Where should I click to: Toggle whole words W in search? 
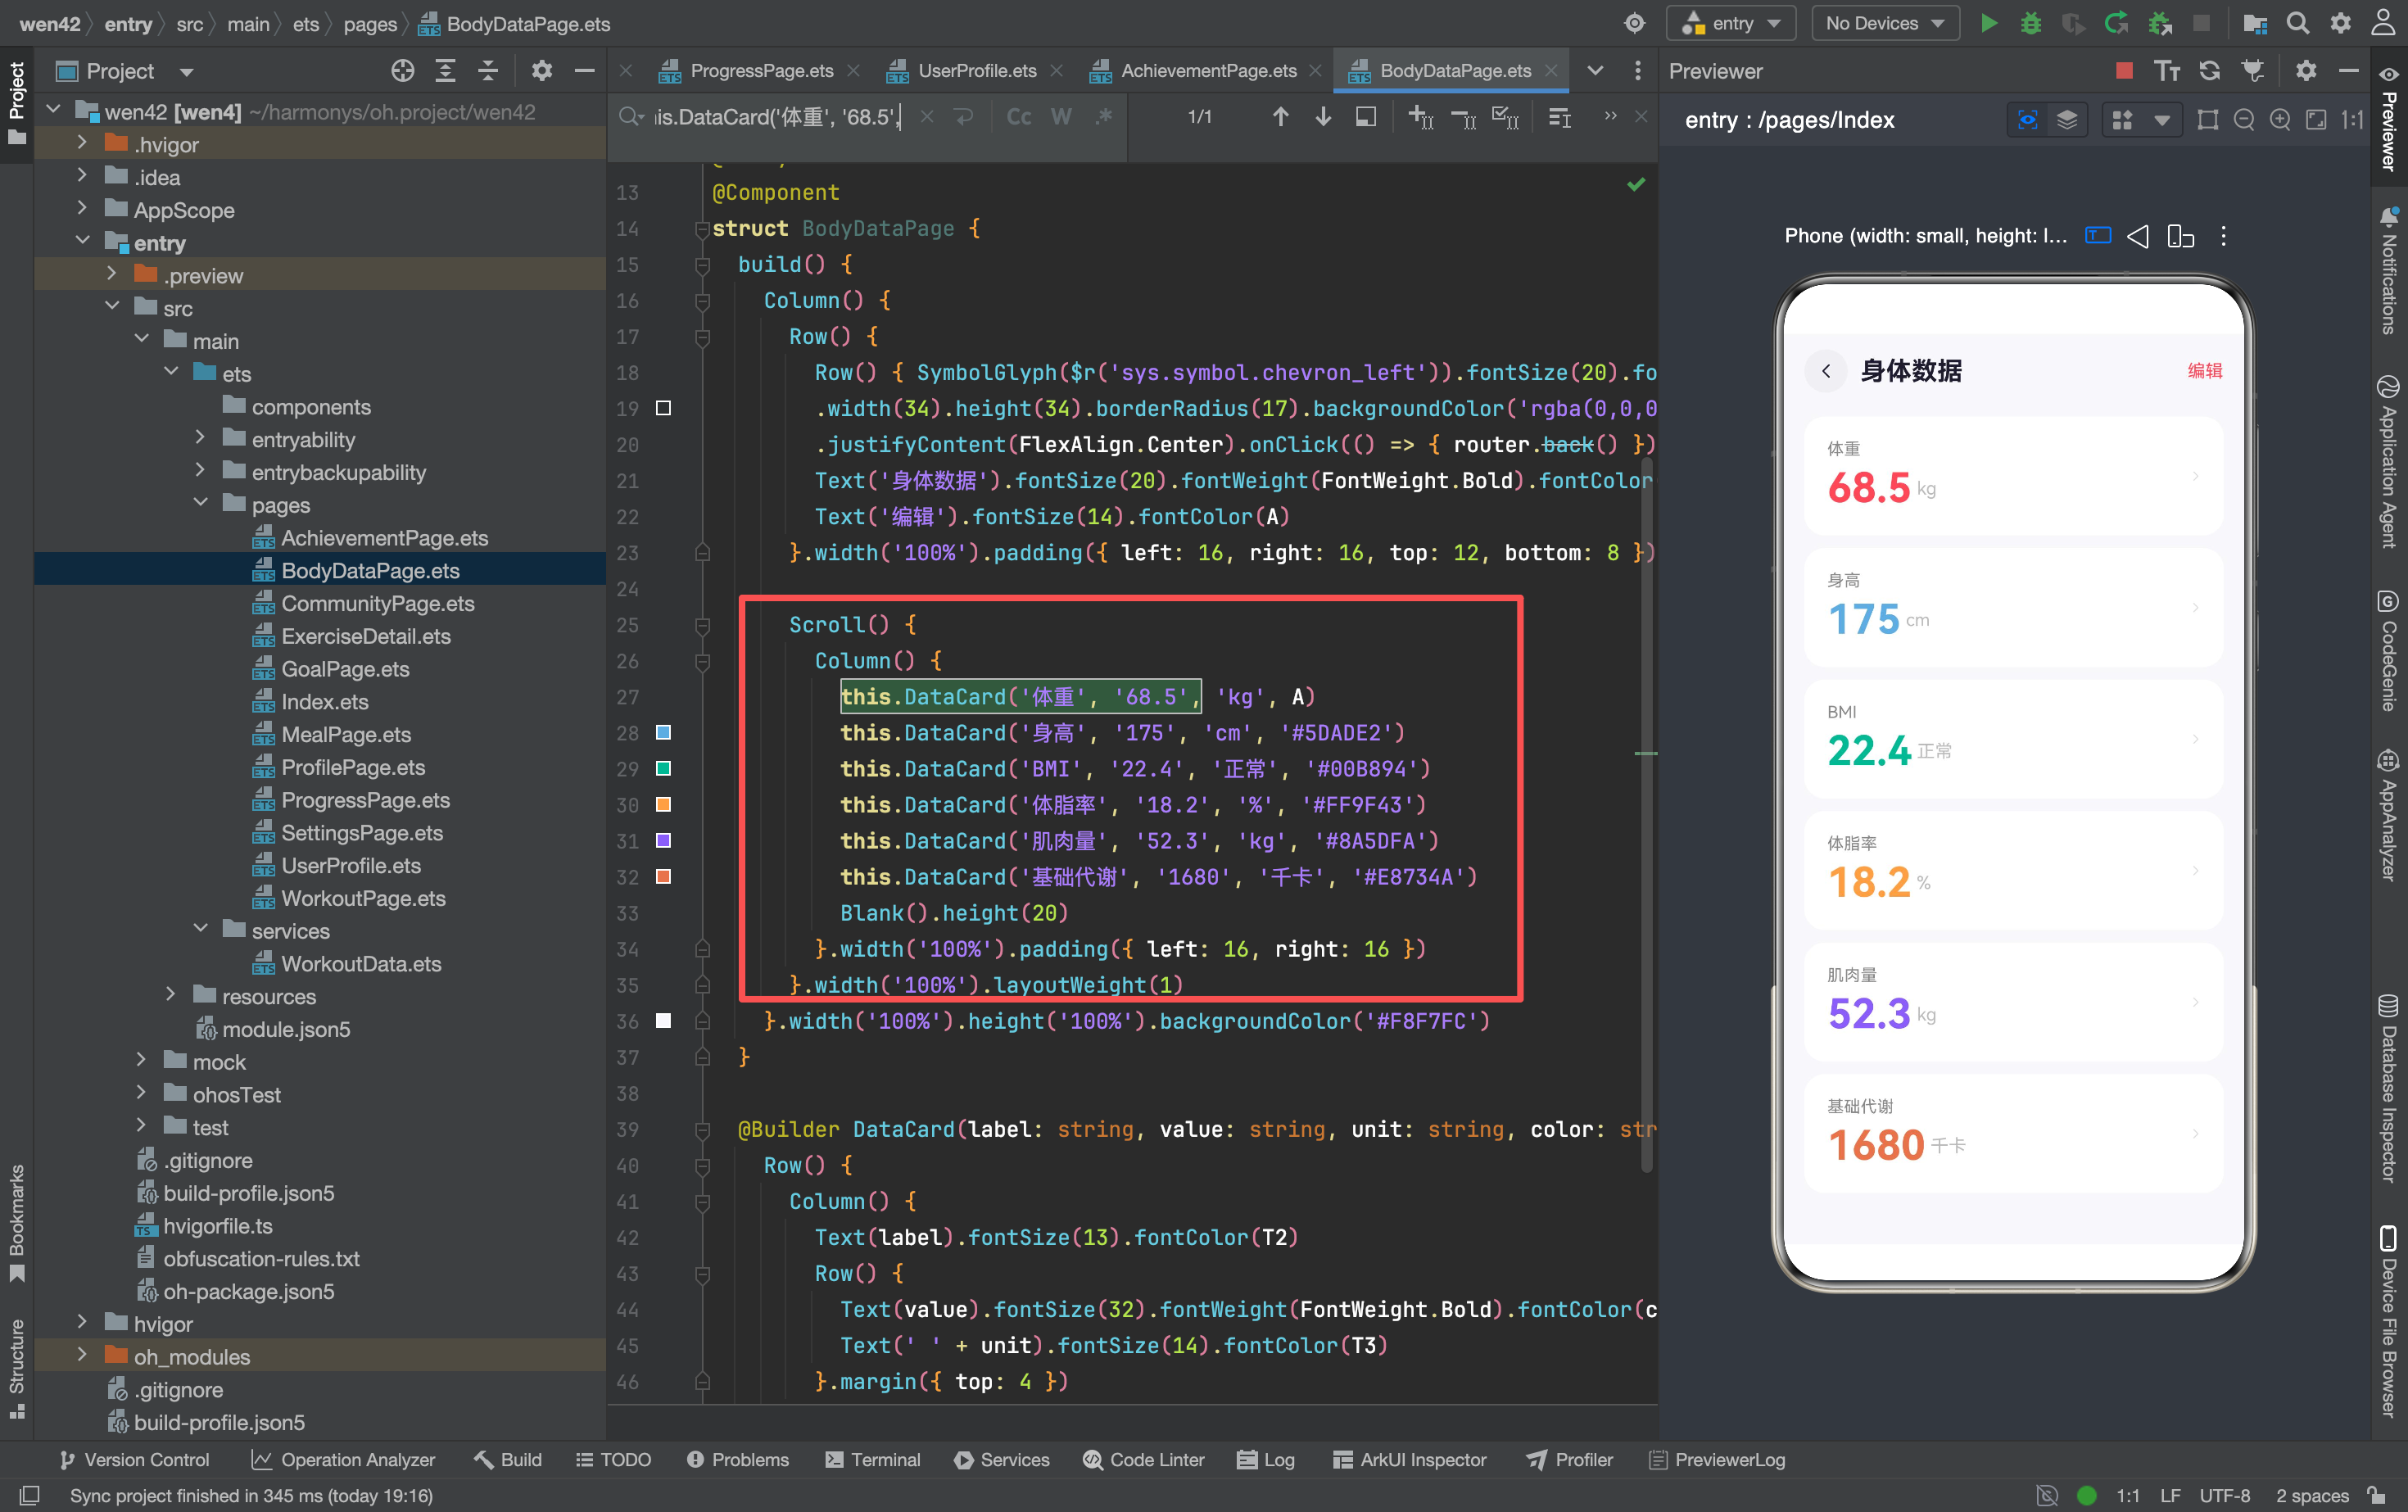coord(1061,117)
